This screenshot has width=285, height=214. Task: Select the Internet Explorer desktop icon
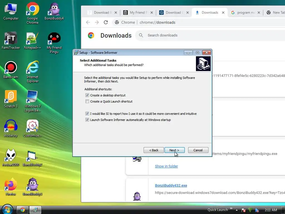click(32, 72)
